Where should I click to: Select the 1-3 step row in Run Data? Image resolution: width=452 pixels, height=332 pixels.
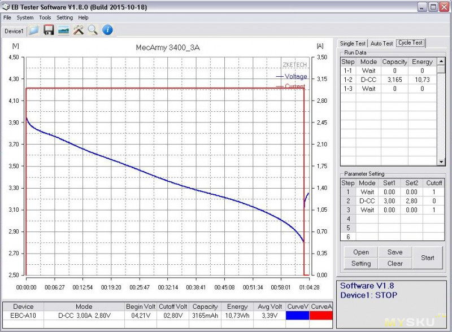coord(389,89)
